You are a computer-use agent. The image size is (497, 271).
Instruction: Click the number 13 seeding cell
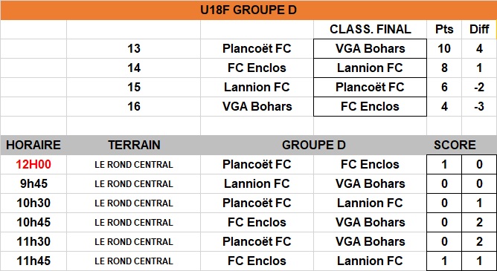click(x=133, y=49)
